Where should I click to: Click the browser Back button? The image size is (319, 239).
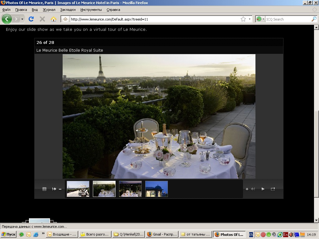[7, 19]
